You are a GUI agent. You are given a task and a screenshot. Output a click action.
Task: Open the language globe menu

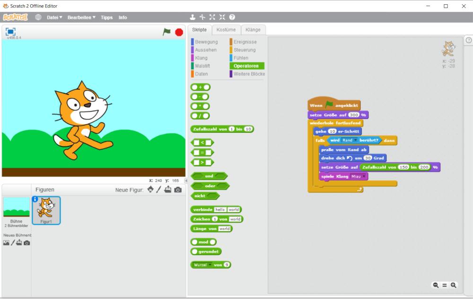(x=38, y=17)
